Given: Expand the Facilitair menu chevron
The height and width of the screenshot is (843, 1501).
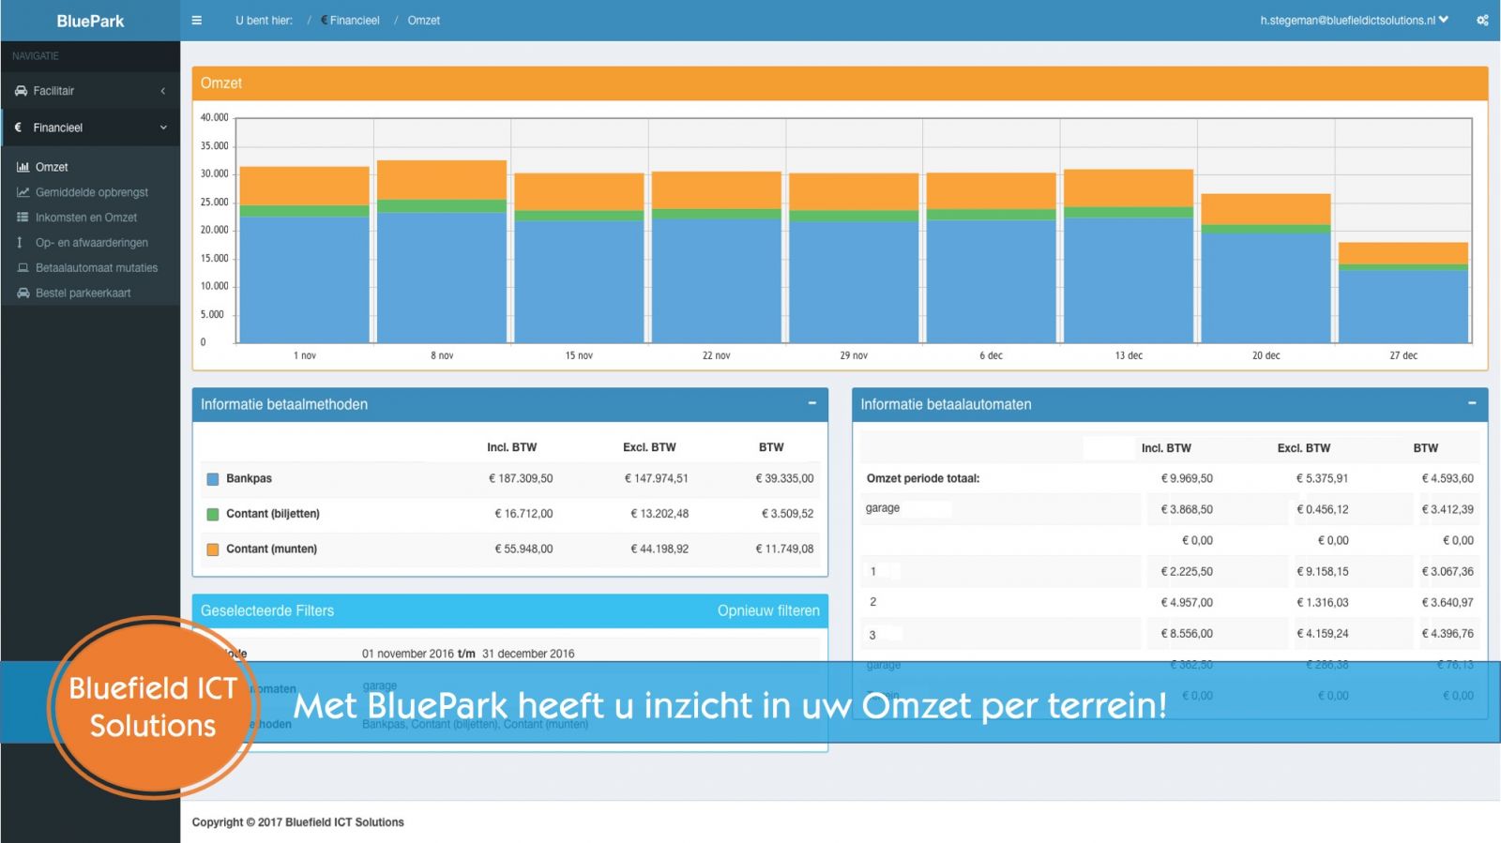Looking at the screenshot, I should pyautogui.click(x=163, y=91).
